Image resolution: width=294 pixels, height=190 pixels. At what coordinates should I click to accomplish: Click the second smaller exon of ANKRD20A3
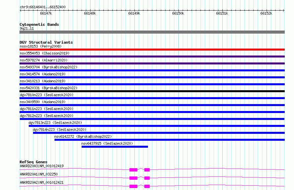coord(147,170)
